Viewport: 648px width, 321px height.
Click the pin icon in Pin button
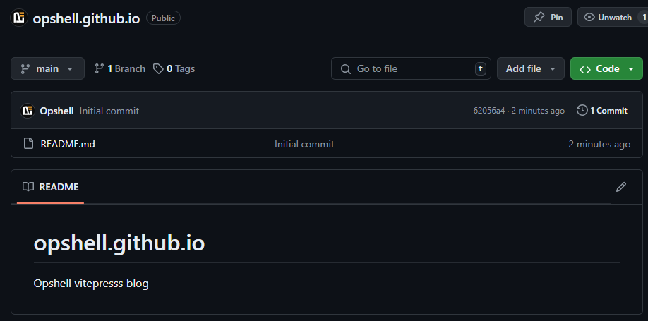click(539, 18)
